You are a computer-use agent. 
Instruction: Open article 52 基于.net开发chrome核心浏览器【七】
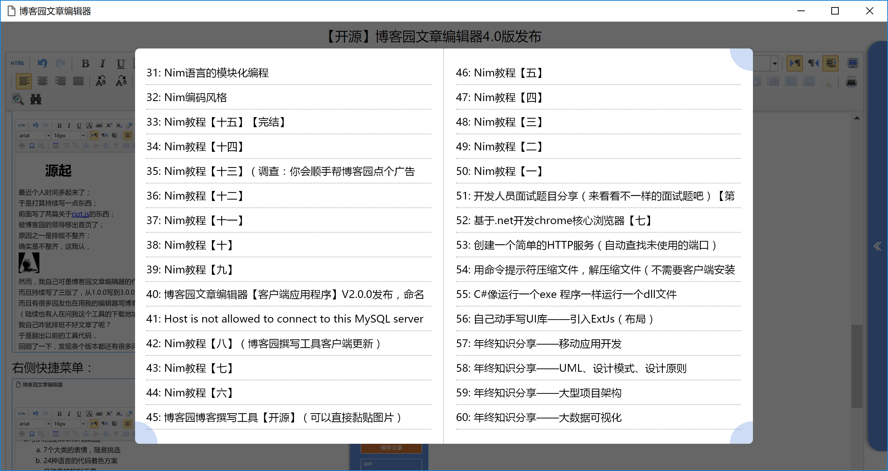point(598,220)
